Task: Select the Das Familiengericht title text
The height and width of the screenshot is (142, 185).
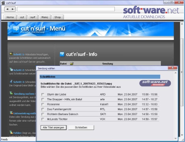Action: [59, 109]
